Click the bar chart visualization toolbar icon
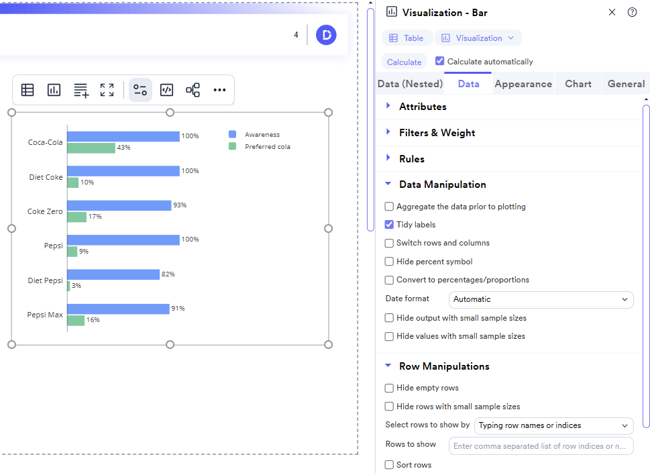Screen dimensions: 650x473 pyautogui.click(x=54, y=90)
